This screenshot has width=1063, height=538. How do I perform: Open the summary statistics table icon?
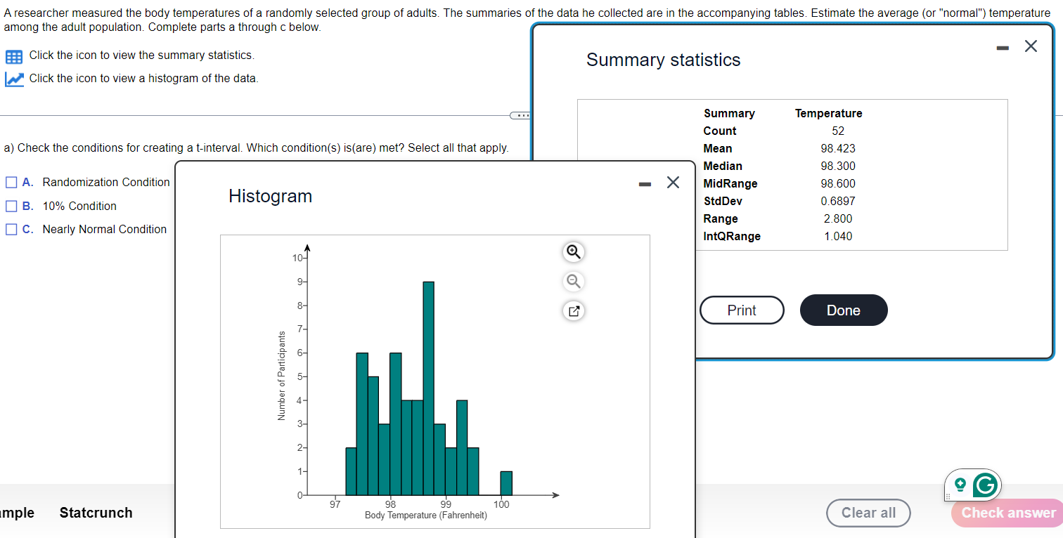(x=14, y=56)
